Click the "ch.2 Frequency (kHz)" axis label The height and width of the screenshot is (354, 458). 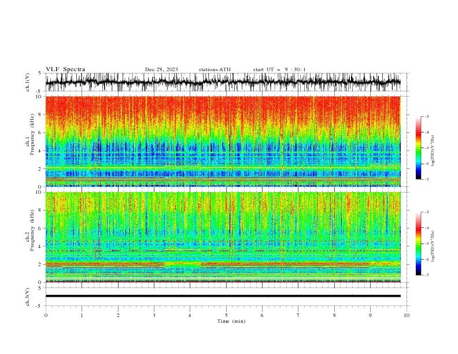pos(29,230)
